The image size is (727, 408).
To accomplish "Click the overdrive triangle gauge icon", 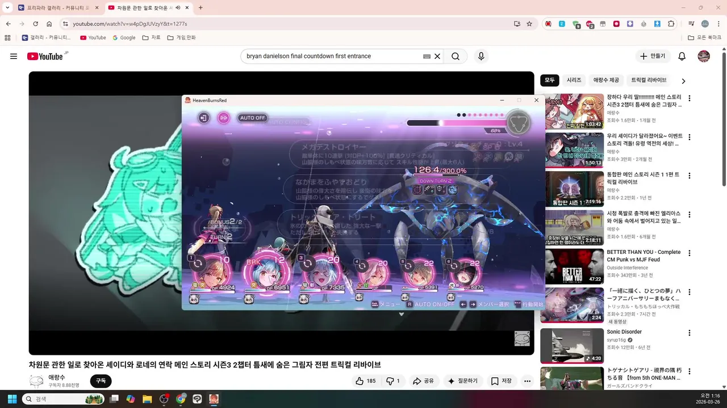I will (518, 123).
